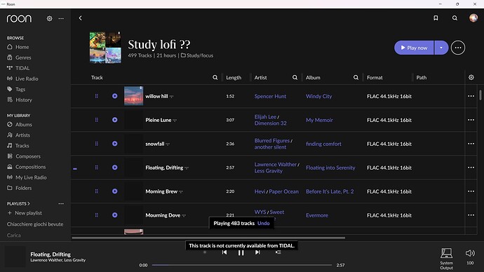Open Roon settings gear icon
Screen dimensions: 484x272
(x=49, y=18)
